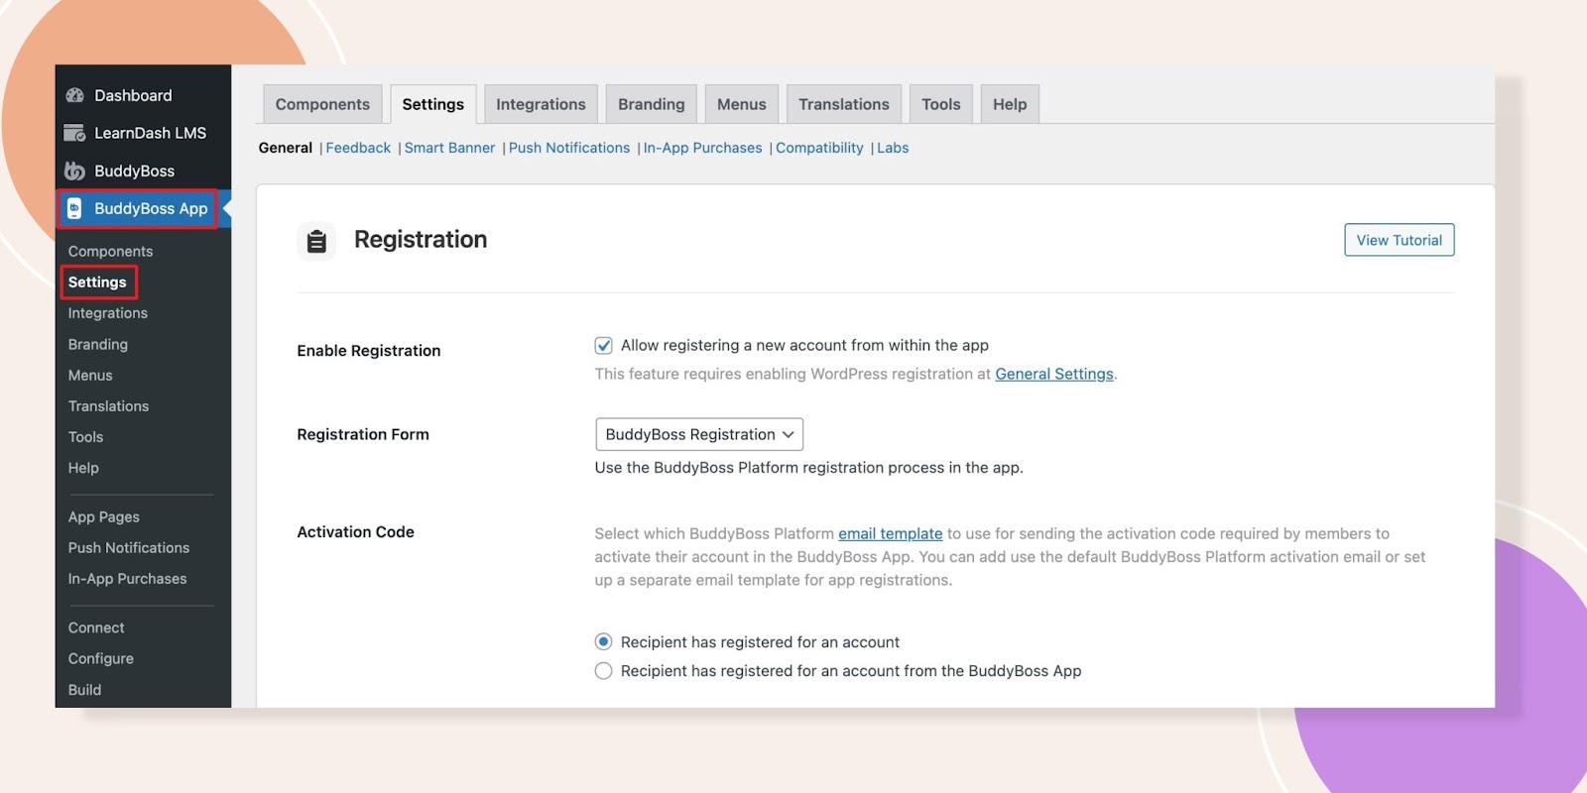Open BuddyBoss in the sidebar
This screenshot has width=1587, height=793.
point(134,170)
